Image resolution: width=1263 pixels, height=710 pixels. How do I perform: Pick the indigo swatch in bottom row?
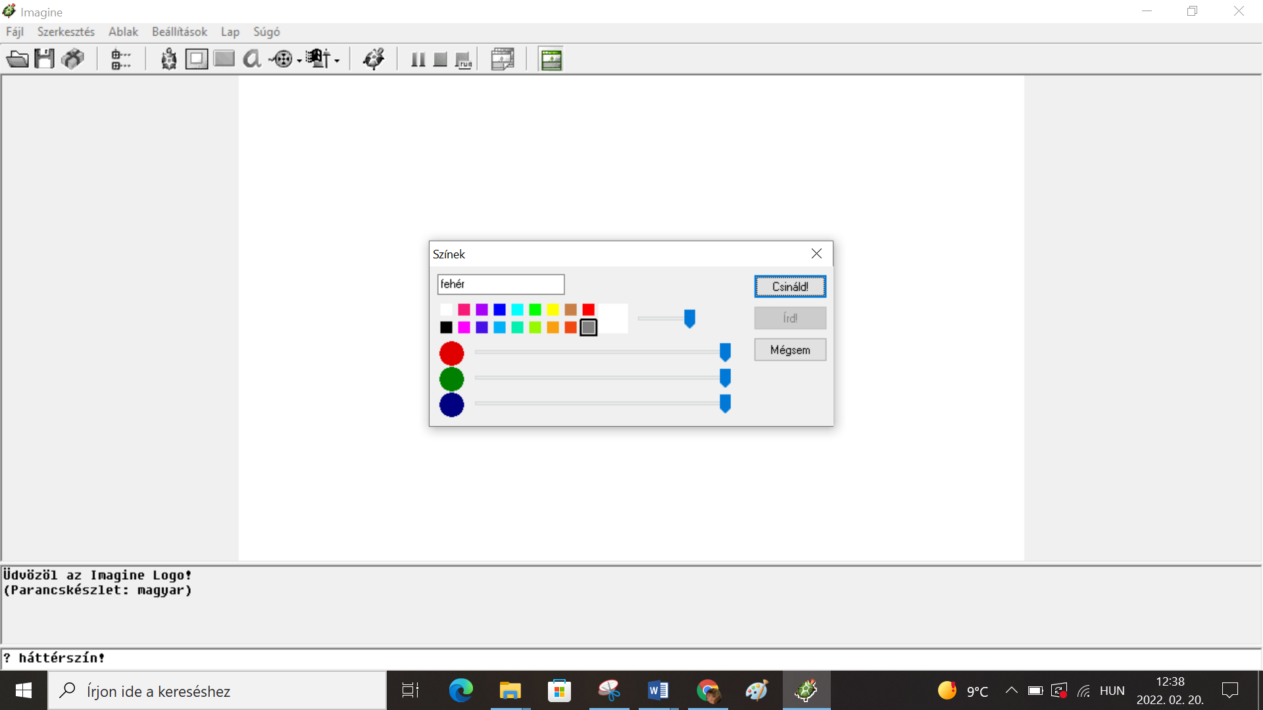pos(482,327)
